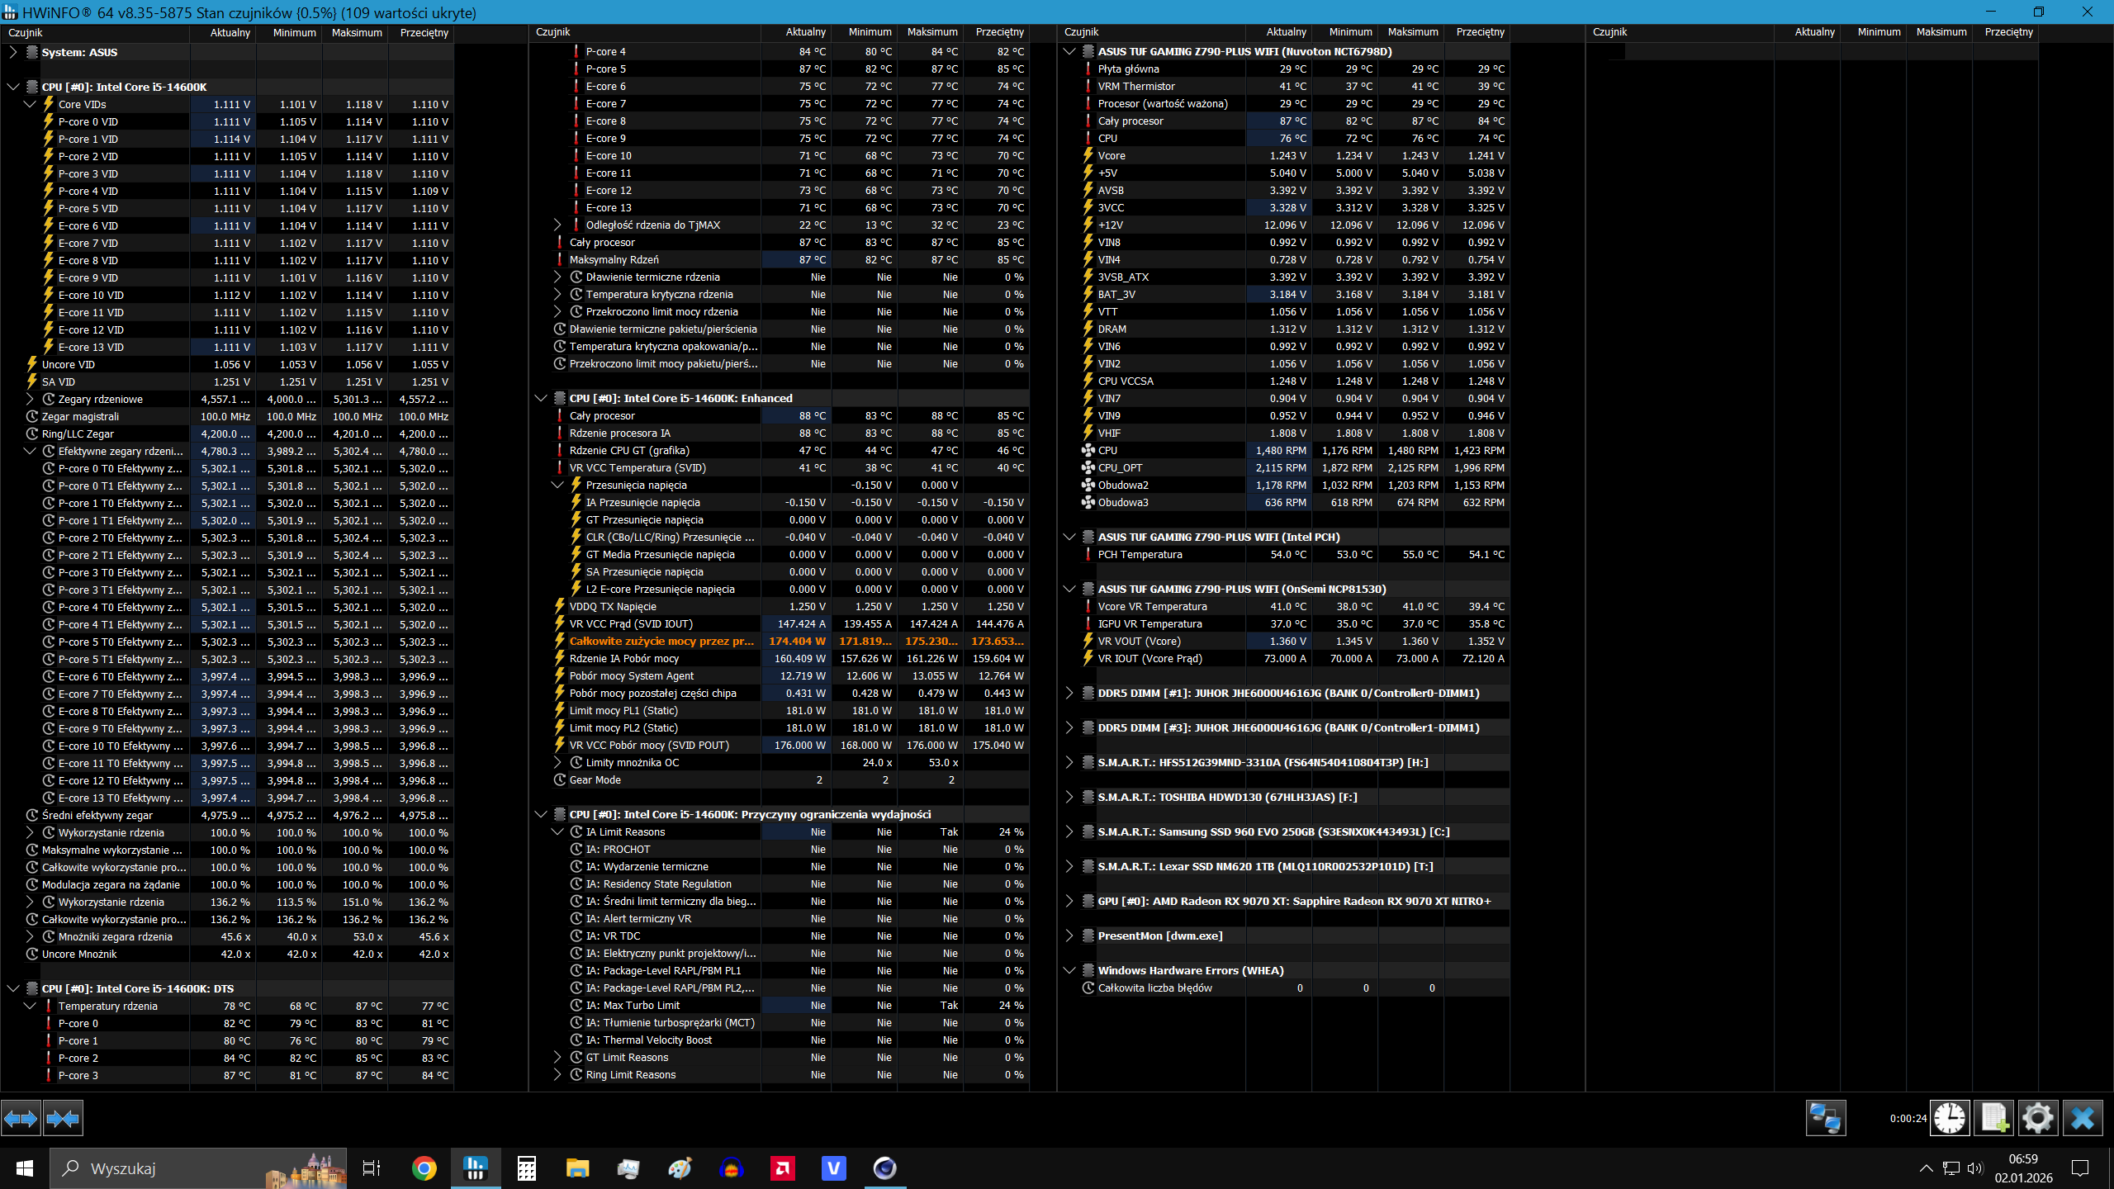
Task: Click the shrink columns arrows button
Action: coord(63,1119)
